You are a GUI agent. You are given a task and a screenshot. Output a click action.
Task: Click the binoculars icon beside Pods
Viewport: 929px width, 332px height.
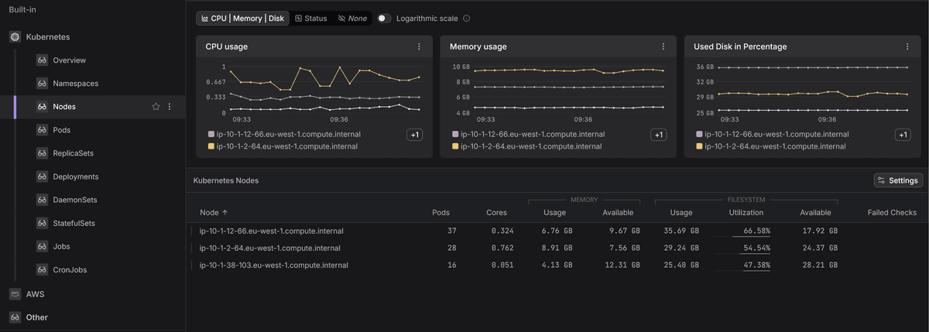(x=43, y=130)
